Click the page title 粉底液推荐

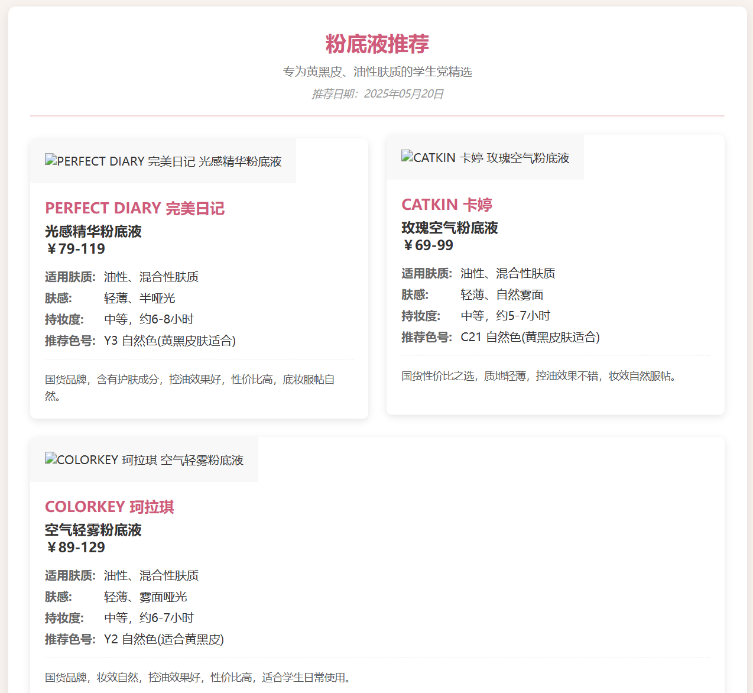coord(377,44)
